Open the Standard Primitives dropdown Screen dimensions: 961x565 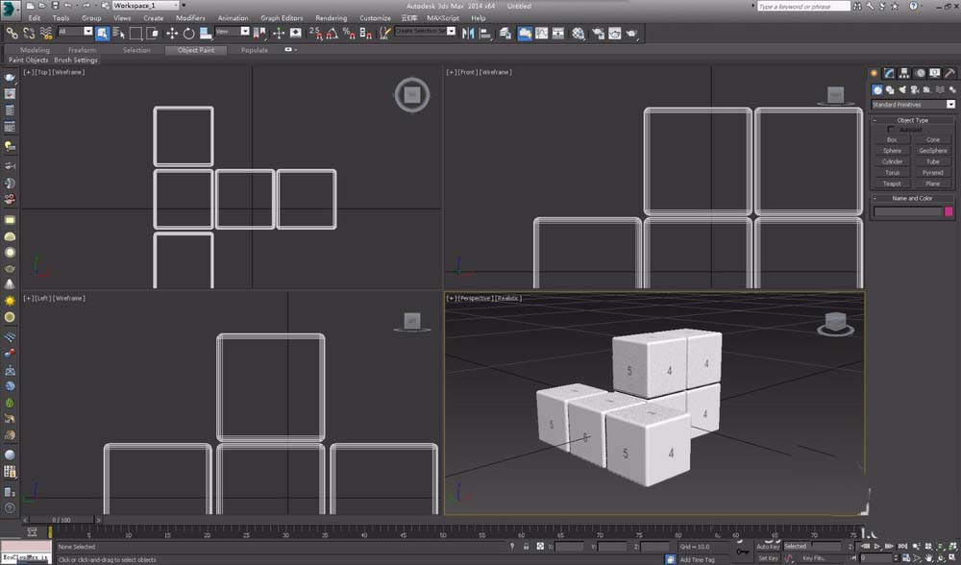click(x=910, y=104)
